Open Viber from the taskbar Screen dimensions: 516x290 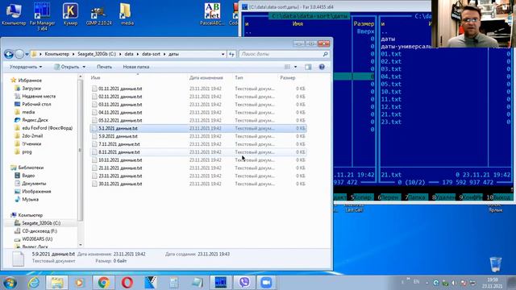click(x=244, y=283)
